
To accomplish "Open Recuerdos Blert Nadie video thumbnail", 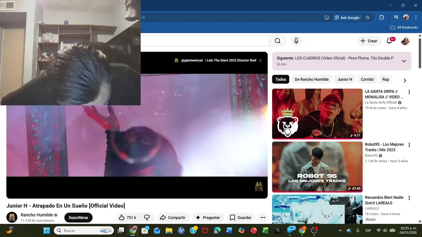I will click(x=317, y=209).
